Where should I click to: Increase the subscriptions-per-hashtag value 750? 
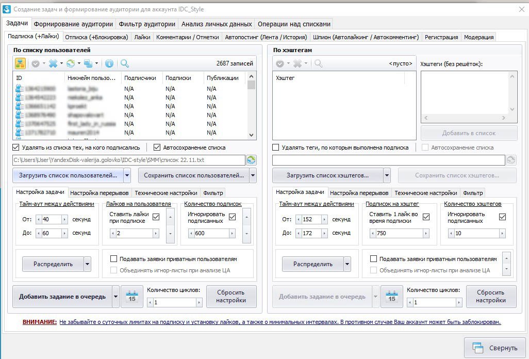pos(426,233)
